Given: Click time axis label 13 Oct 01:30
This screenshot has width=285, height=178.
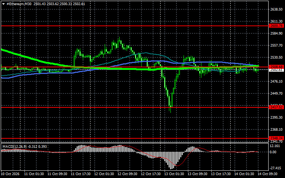Looking at the screenshot, I should tap(174, 174).
